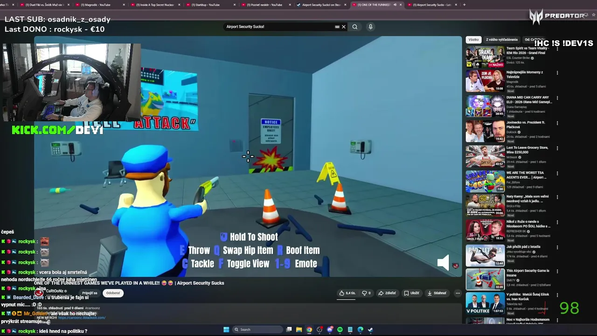Image resolution: width=597 pixels, height=336 pixels.
Task: Click the Pripojiť sa join button
Action: [x=90, y=293]
